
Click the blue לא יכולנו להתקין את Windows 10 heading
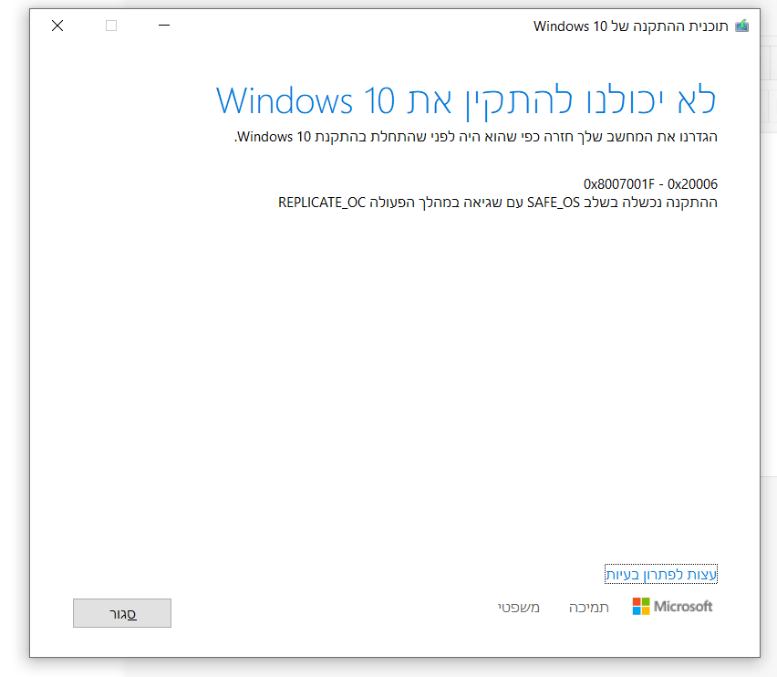(x=466, y=101)
